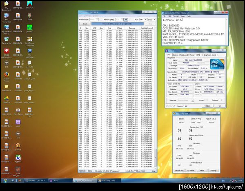
Task: Launch Mozilla Firefox from the desktop
Action: point(7,77)
